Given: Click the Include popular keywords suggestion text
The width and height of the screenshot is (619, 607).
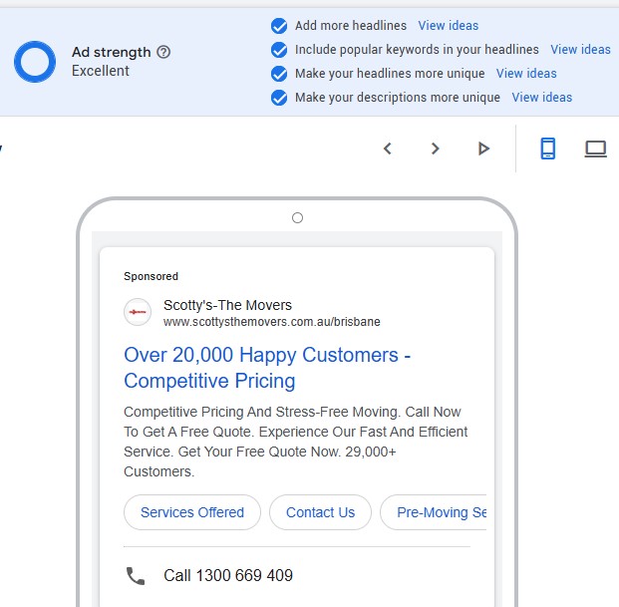Looking at the screenshot, I should point(417,49).
